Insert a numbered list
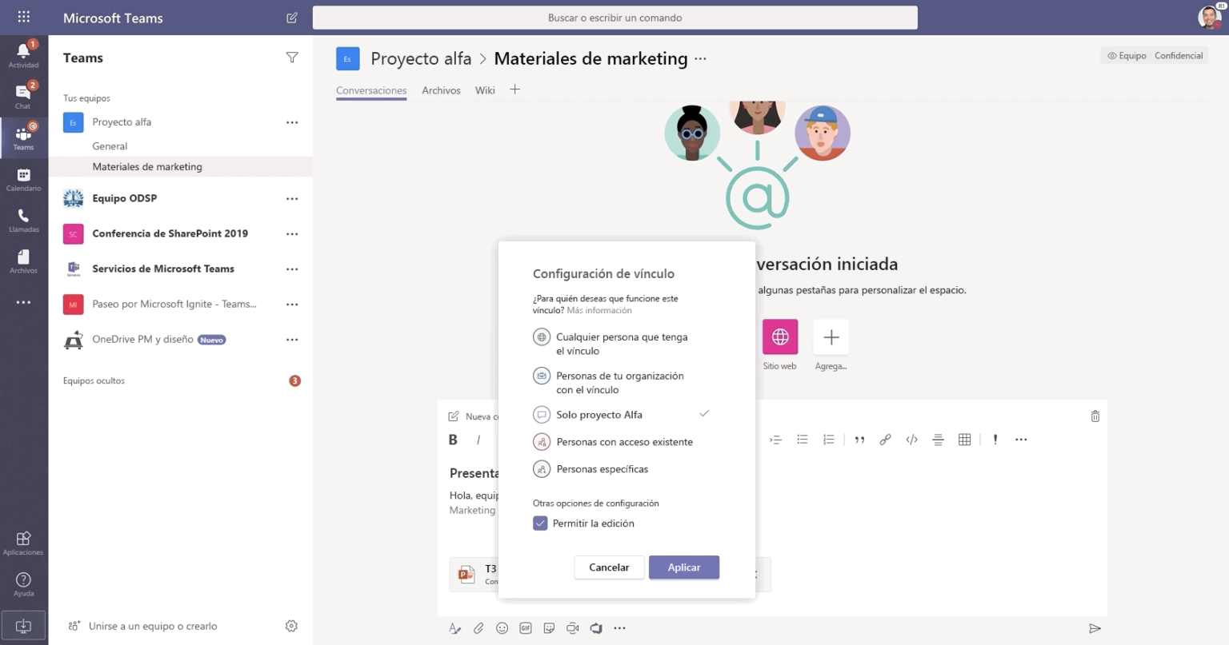Image resolution: width=1229 pixels, height=645 pixels. coord(829,440)
